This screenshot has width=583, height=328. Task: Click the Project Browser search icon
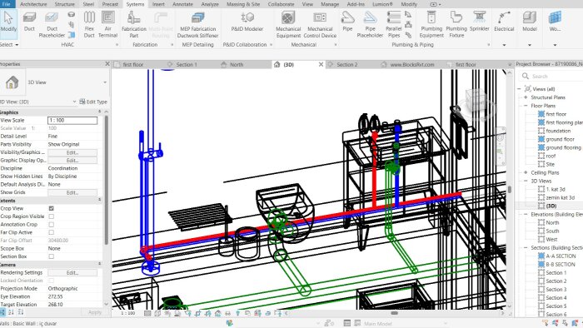[525, 76]
